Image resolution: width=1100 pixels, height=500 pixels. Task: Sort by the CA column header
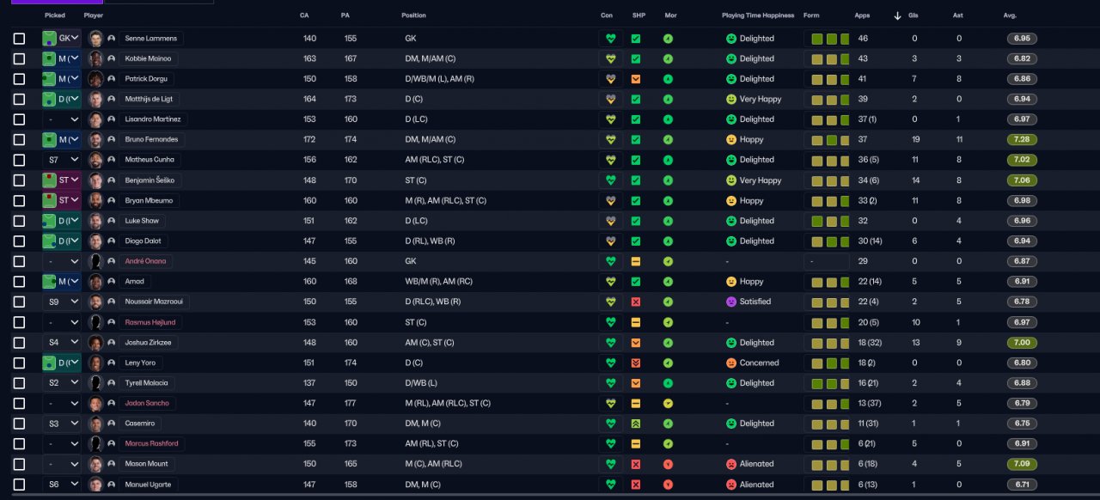304,15
